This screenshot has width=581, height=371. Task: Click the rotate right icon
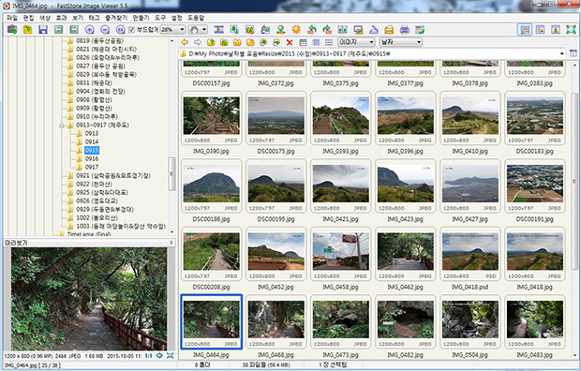click(x=327, y=30)
